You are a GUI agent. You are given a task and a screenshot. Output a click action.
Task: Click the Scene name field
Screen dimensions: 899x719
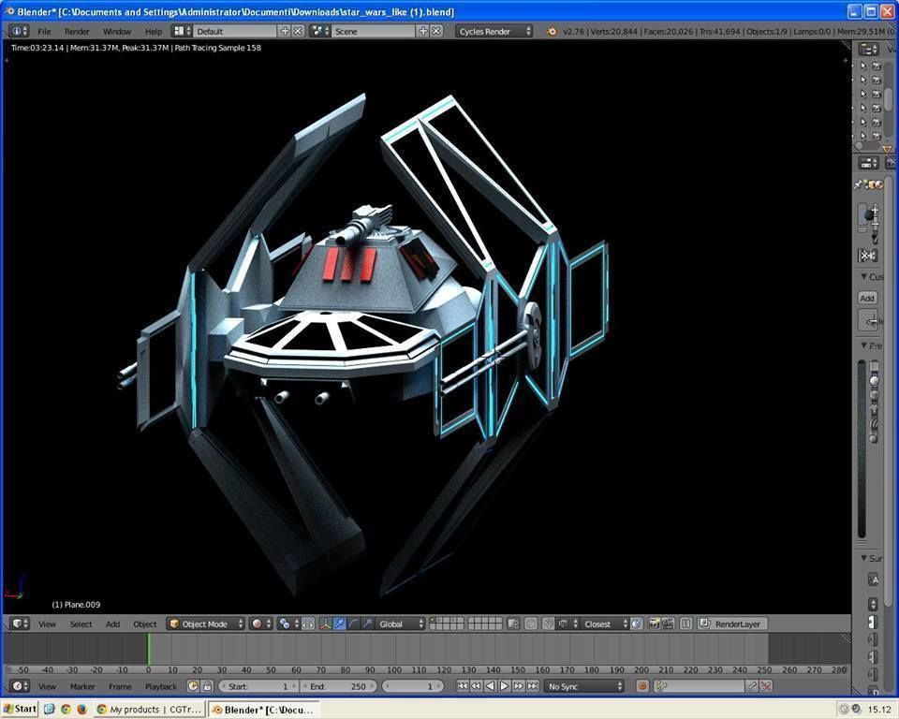[374, 31]
